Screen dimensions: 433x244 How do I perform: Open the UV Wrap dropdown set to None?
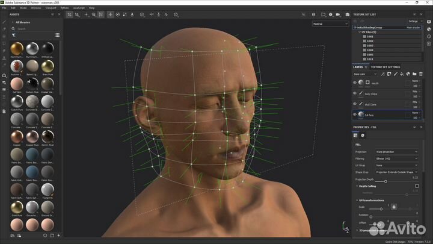pyautogui.click(x=396, y=165)
